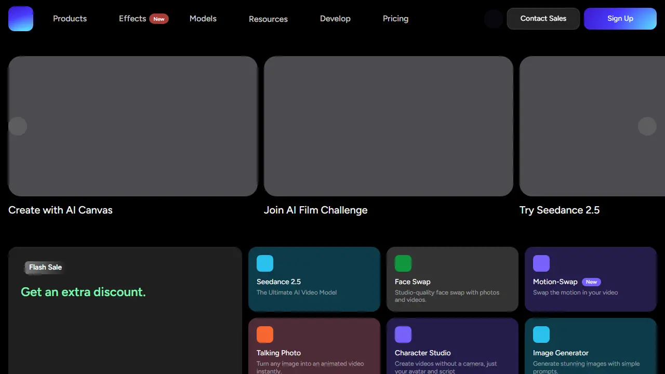Open the Seedance 2.5 card icon
Screen dimensions: 665x374
[x=265, y=263]
